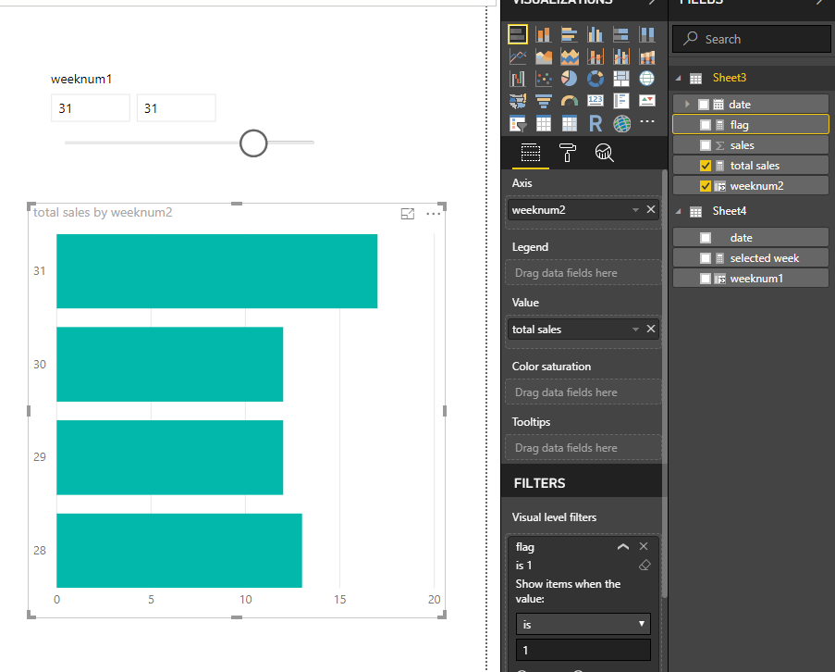Click the filter value input showing 1
The image size is (835, 672).
pyautogui.click(x=583, y=650)
